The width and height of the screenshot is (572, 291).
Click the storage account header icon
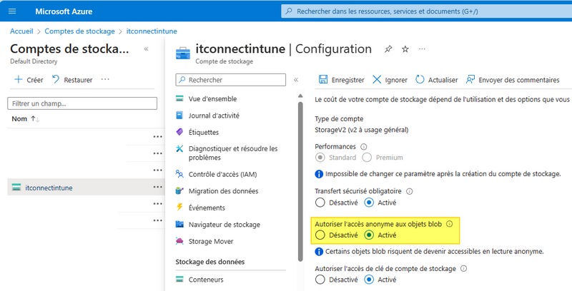click(183, 53)
